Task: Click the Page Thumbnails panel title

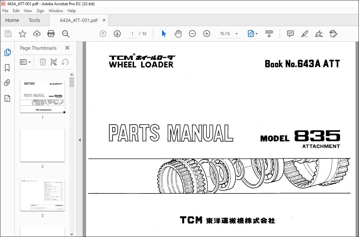Action: (38, 48)
